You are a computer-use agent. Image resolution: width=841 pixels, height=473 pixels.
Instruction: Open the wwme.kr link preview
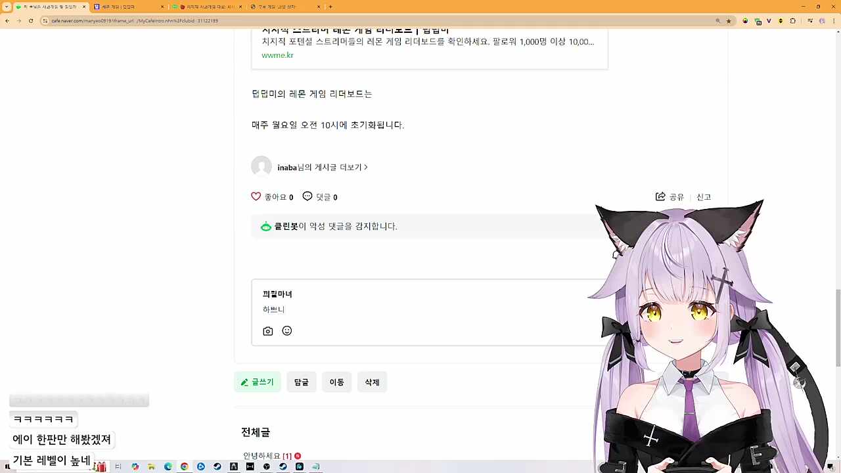tap(277, 55)
